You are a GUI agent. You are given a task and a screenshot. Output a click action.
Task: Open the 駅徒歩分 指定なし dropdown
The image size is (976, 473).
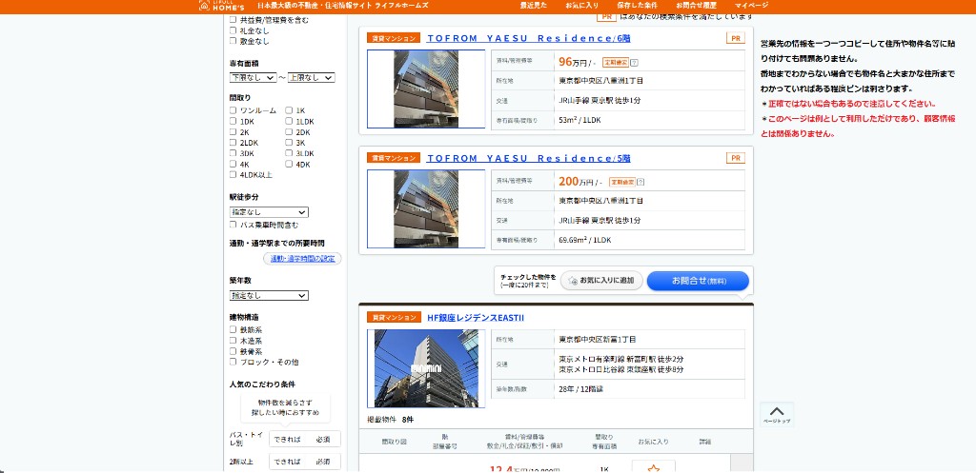pyautogui.click(x=269, y=212)
